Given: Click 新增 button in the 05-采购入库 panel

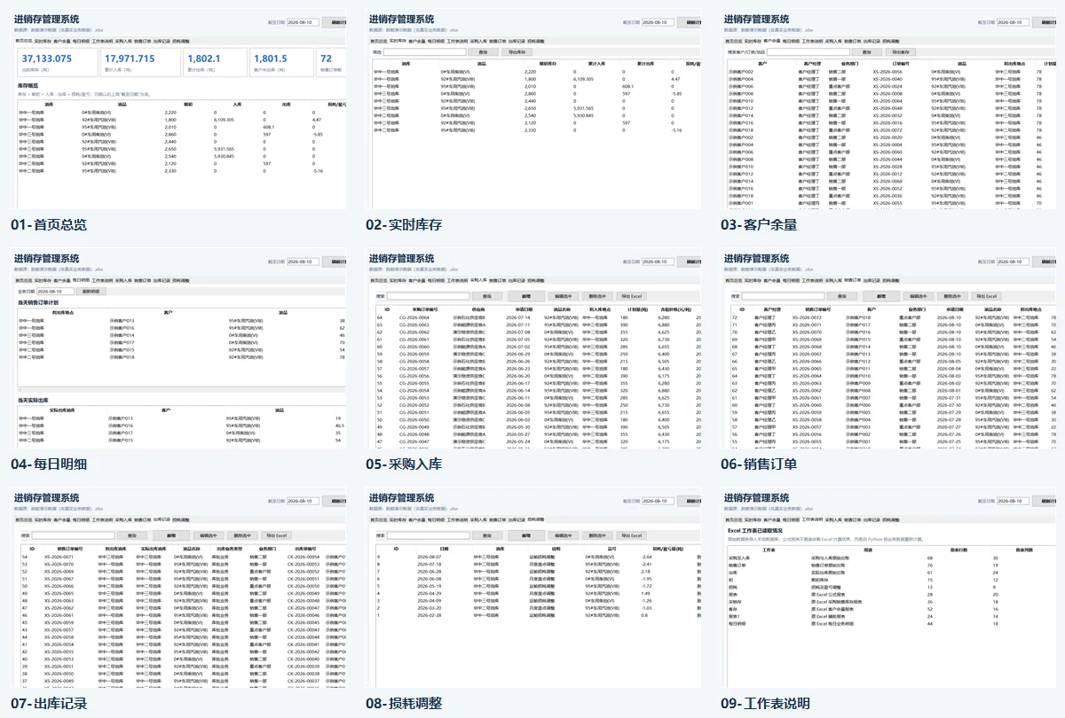Looking at the screenshot, I should [x=526, y=296].
